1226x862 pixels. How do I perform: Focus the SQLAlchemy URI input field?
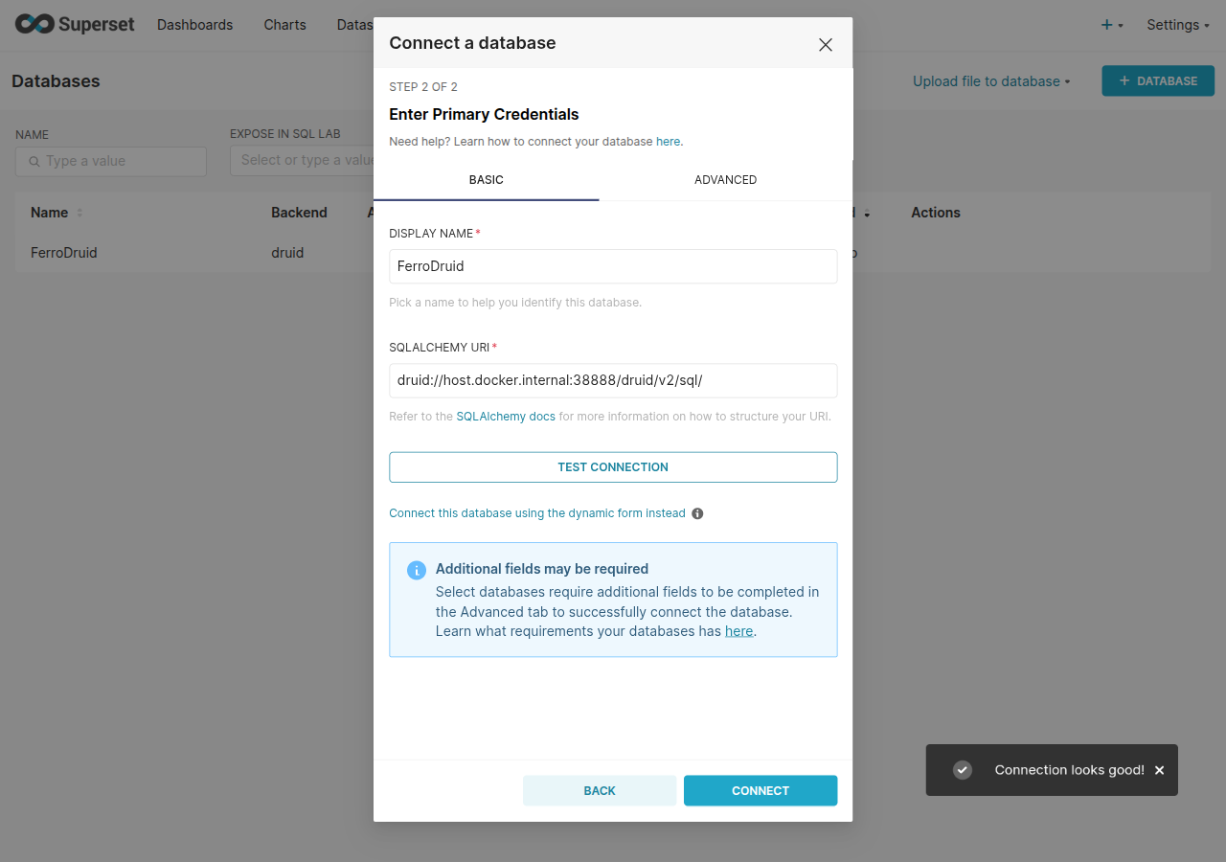(613, 380)
